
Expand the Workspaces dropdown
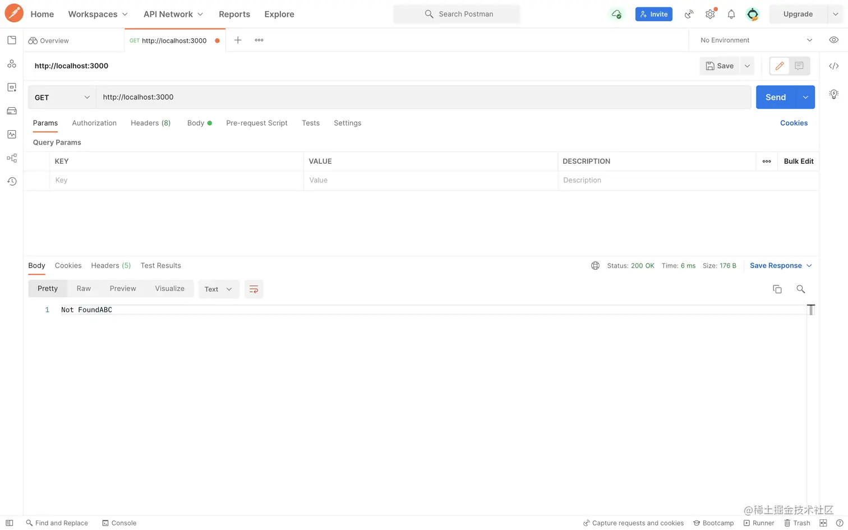tap(98, 14)
